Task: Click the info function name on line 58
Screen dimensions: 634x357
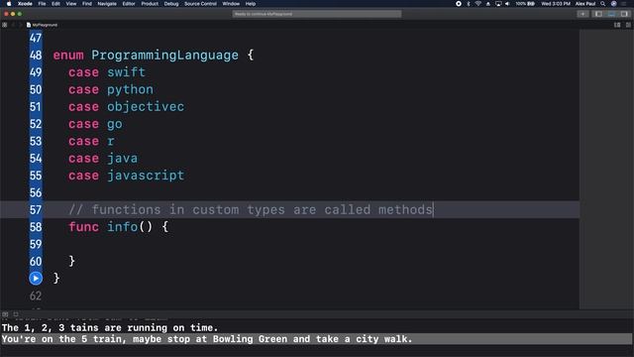Action: click(x=122, y=227)
